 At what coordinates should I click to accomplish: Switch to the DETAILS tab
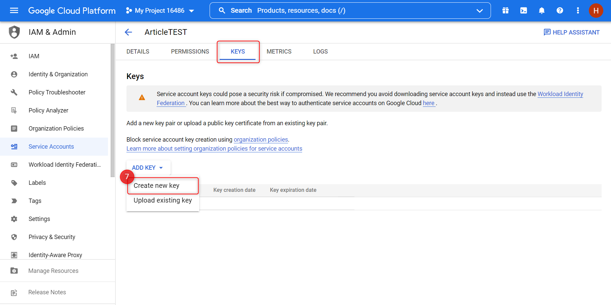(x=138, y=52)
